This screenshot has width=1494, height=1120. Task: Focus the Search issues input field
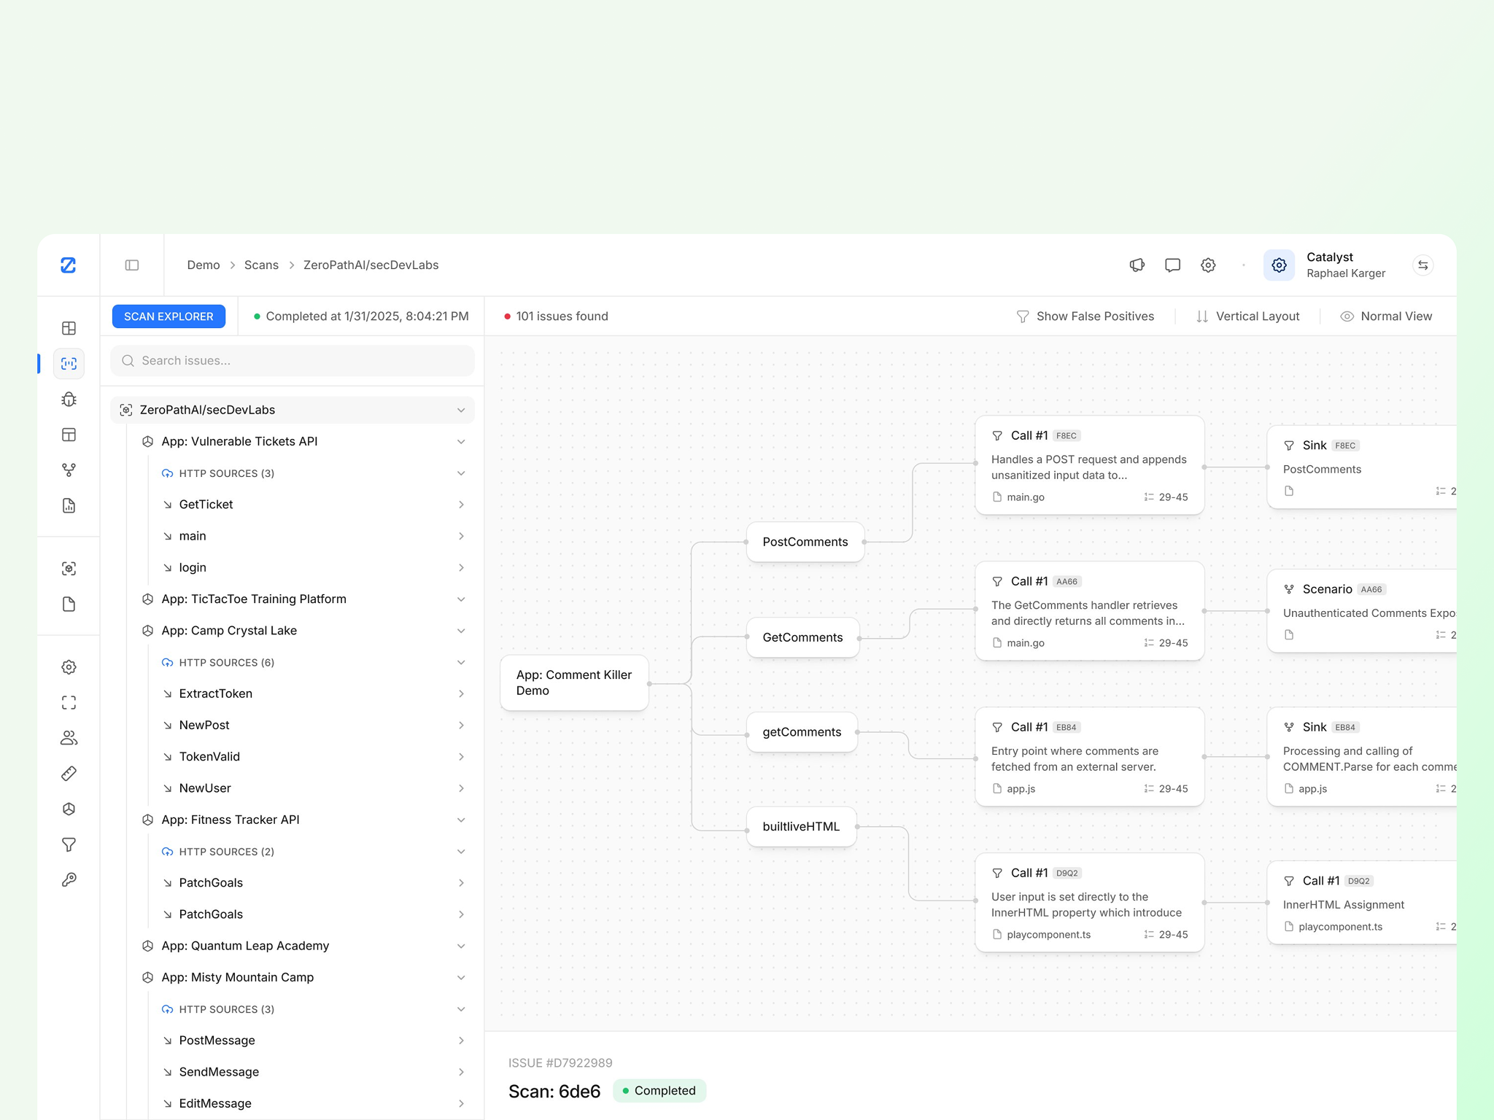point(292,360)
